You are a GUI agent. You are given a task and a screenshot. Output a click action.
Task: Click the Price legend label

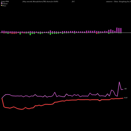coord(4,6)
